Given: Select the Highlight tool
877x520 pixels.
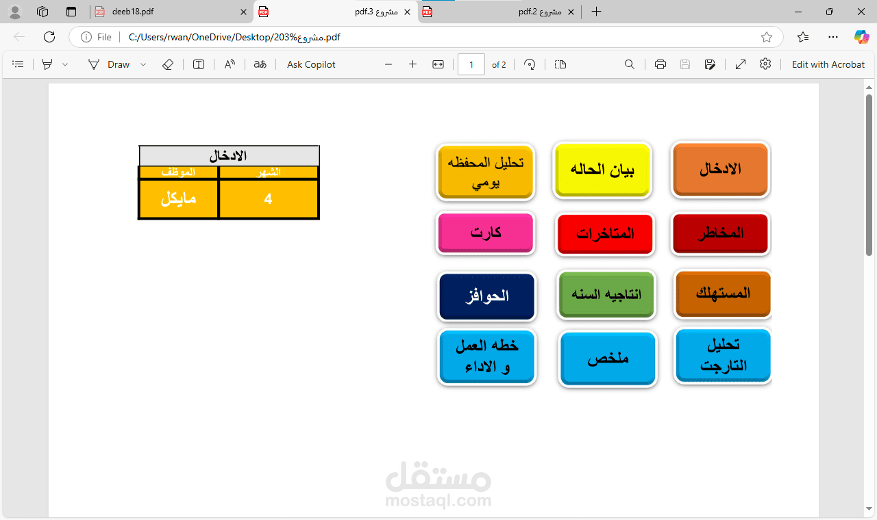Looking at the screenshot, I should tap(47, 64).
